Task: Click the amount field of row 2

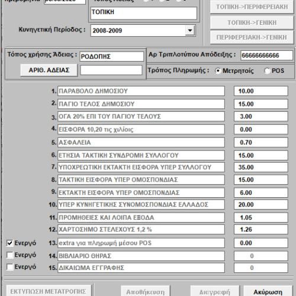Action: click(261, 104)
